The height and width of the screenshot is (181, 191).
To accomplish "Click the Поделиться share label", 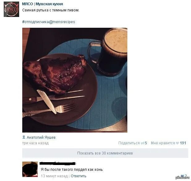I will pyautogui.click(x=129, y=143).
